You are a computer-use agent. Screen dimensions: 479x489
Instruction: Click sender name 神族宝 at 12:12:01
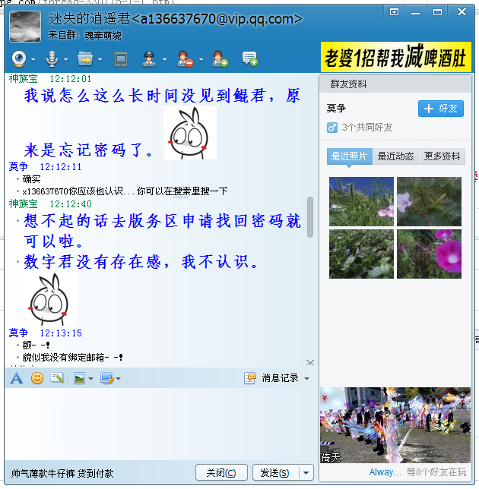coord(24,79)
